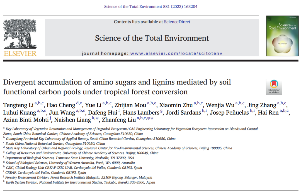Click the ELSEVIER orange wordmark
The height and width of the screenshot is (193, 301).
click(x=20, y=54)
